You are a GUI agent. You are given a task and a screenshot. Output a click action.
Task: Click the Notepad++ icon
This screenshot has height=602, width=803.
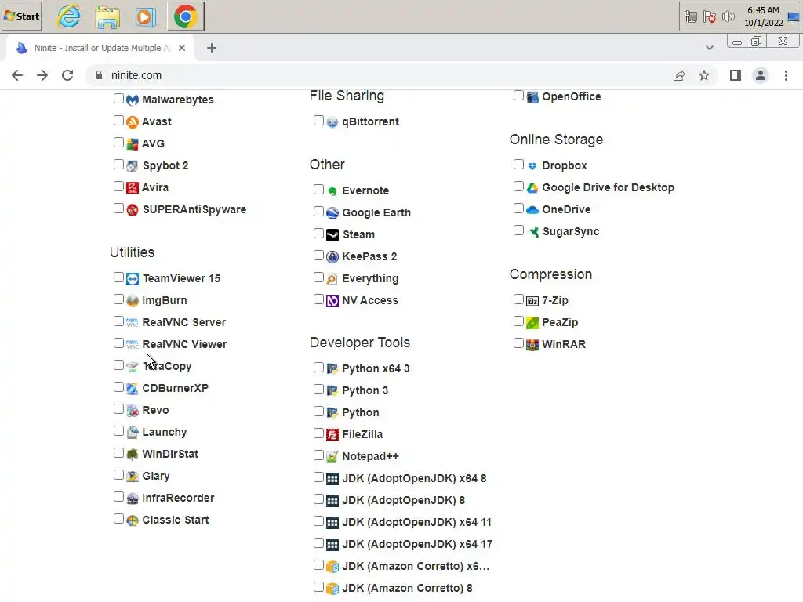[x=332, y=457]
